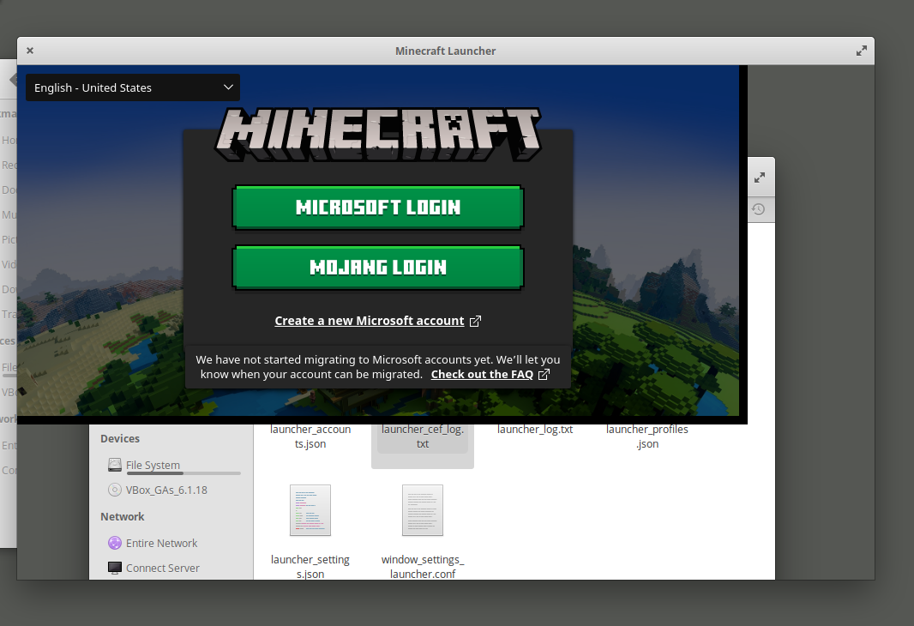Open the Create a new Microsoft account link
This screenshot has height=626, width=914.
pyautogui.click(x=369, y=321)
